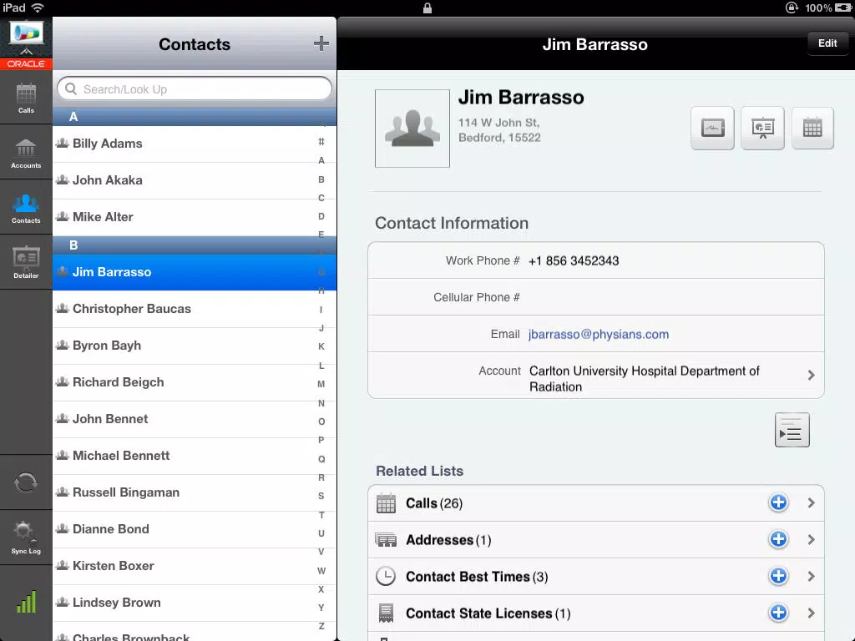Image resolution: width=855 pixels, height=641 pixels.
Task: Open the Calls section in sidebar
Action: (26, 98)
